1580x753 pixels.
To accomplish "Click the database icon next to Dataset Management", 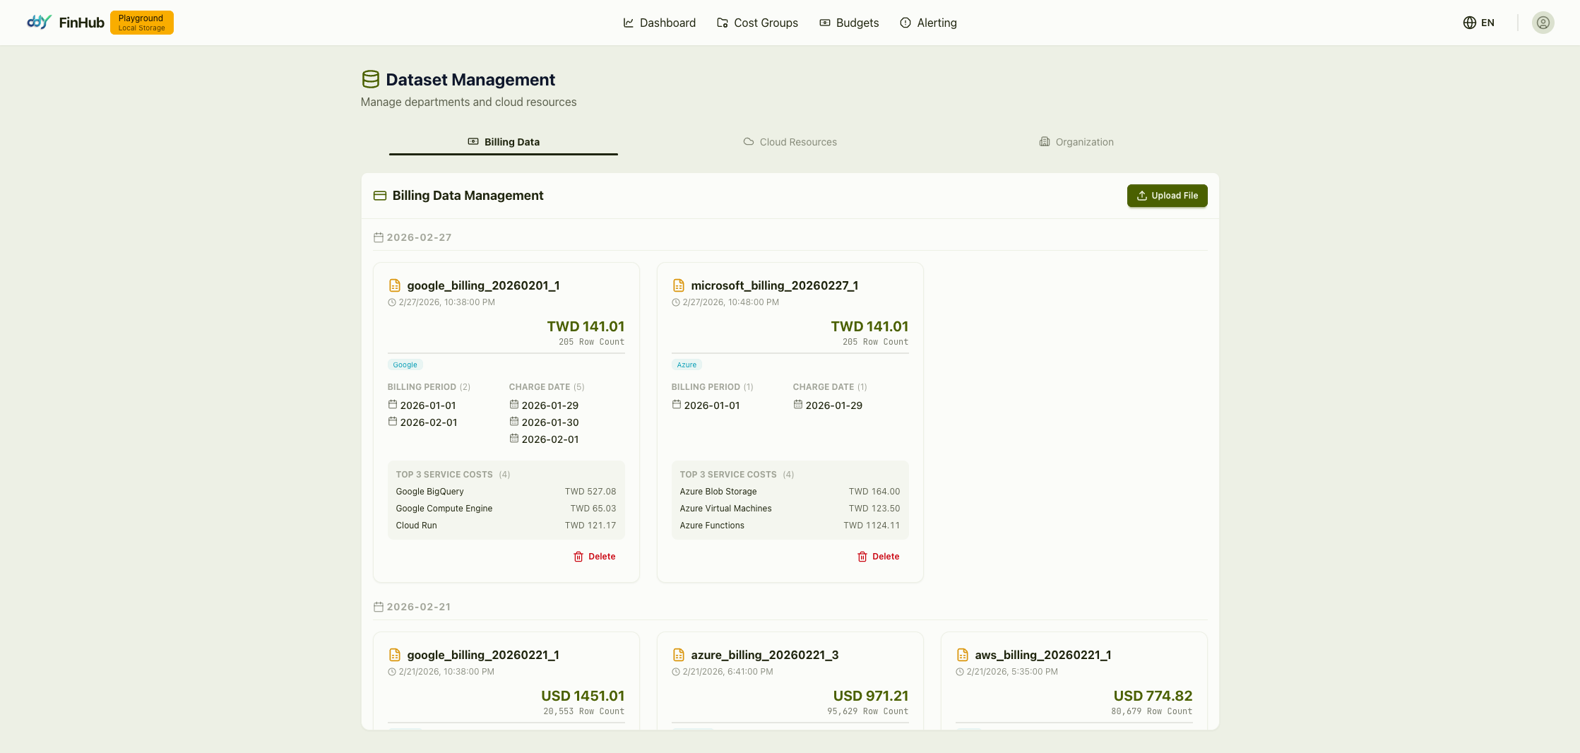I will tap(370, 79).
